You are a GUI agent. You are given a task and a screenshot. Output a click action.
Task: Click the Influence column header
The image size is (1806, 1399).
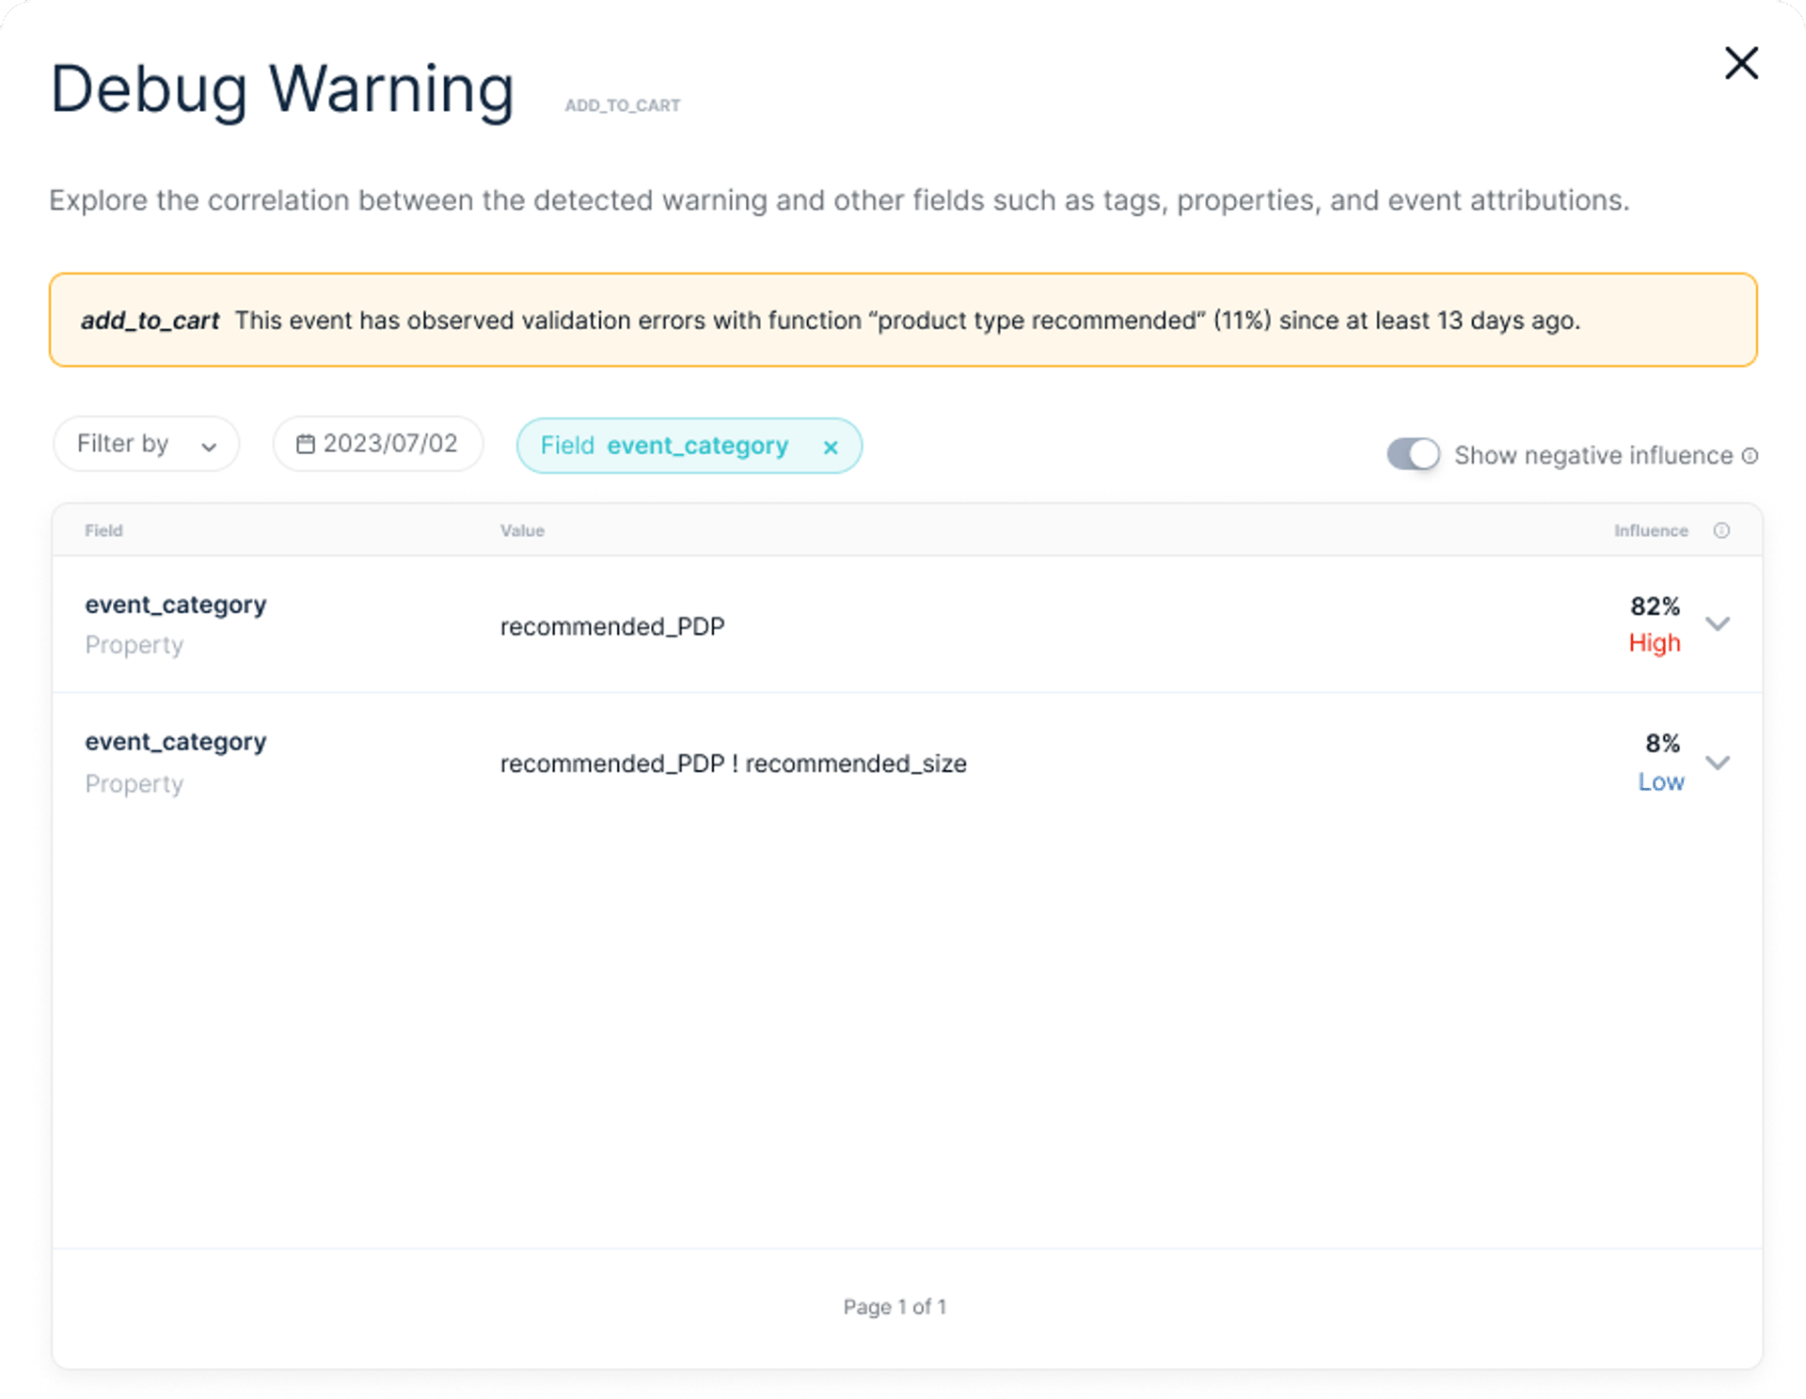[1651, 530]
